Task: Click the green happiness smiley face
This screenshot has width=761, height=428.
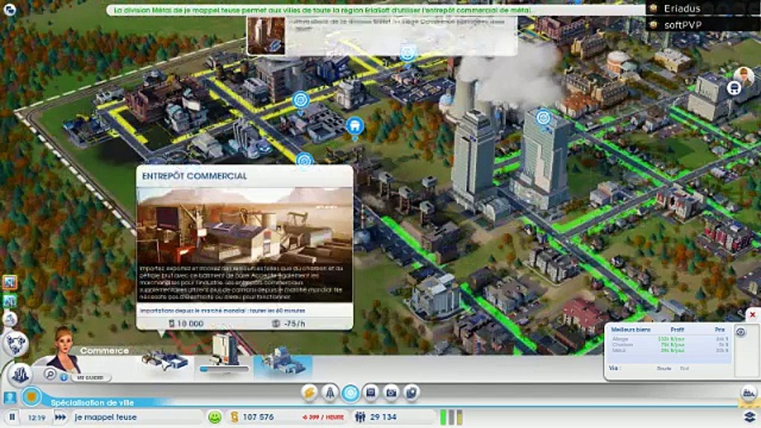Action: [x=215, y=417]
